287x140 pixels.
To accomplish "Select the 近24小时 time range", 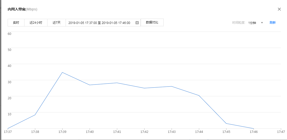I will (x=36, y=23).
